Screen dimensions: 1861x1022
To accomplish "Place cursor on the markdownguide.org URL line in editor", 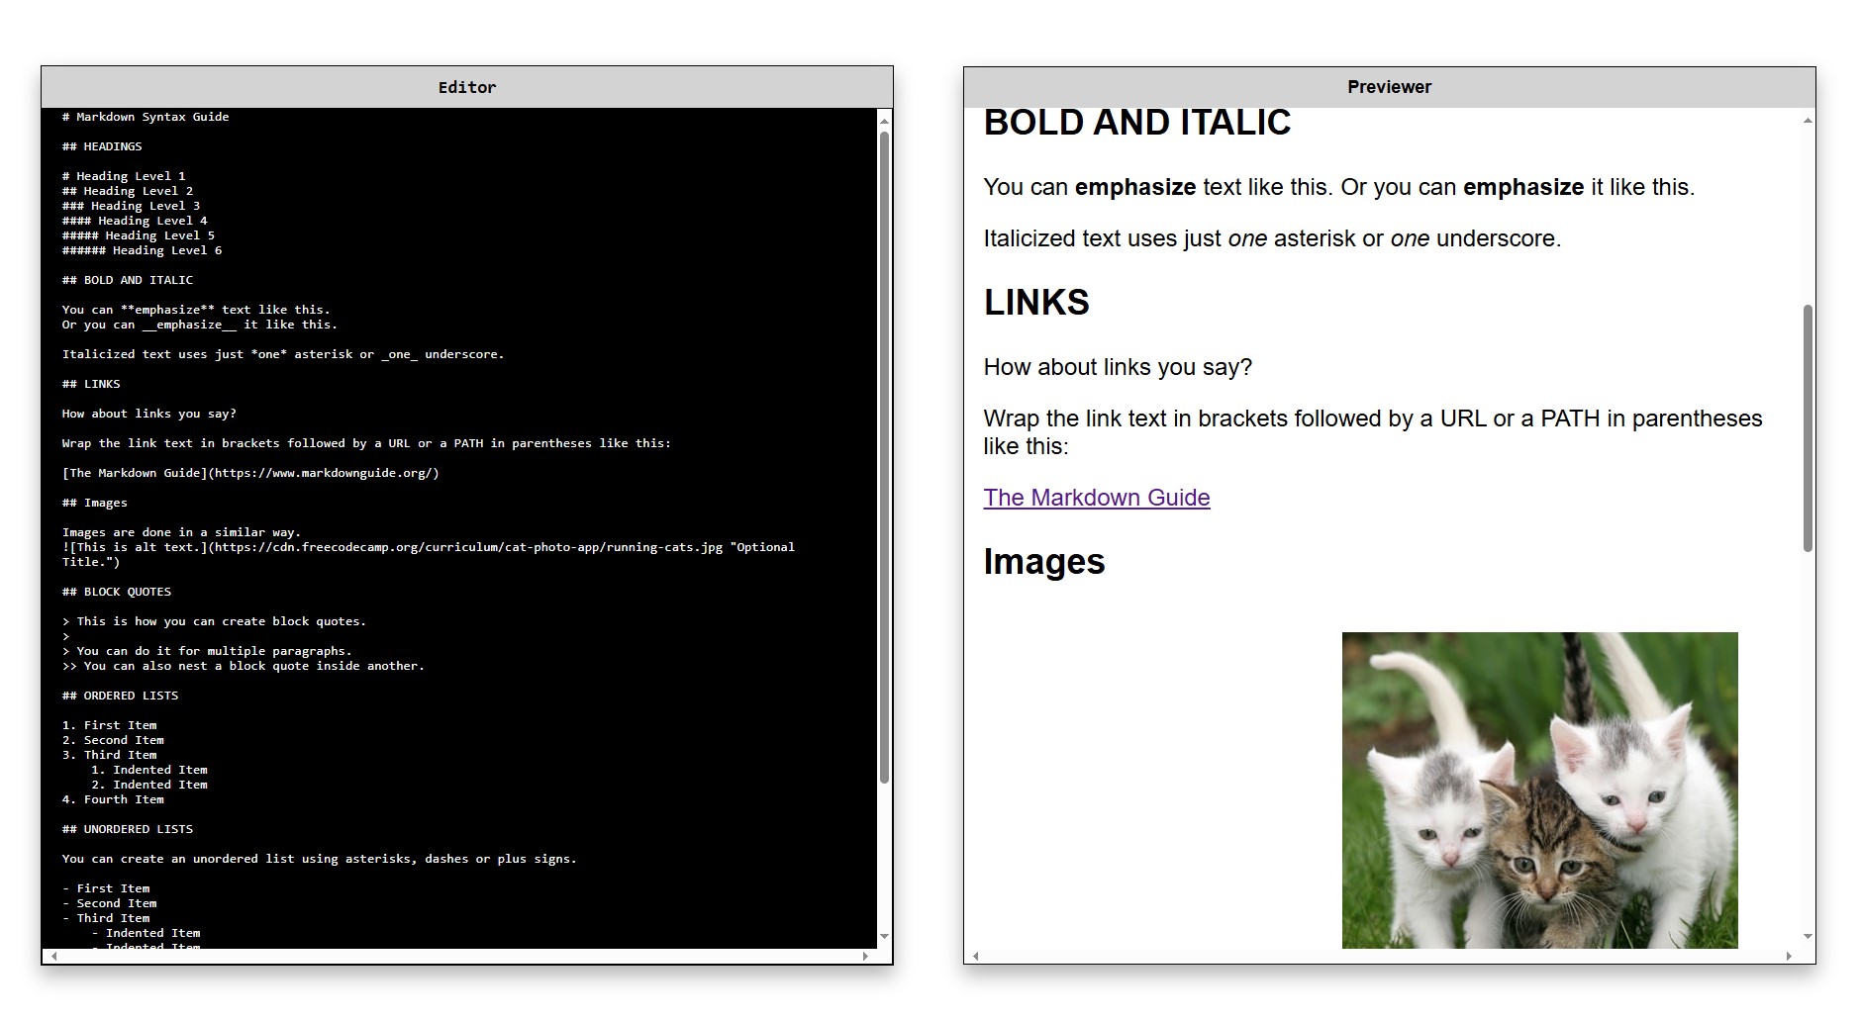I will pos(250,473).
